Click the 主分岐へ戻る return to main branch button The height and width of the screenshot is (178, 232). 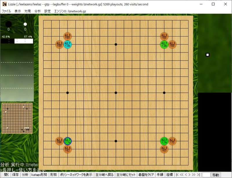[105, 175]
